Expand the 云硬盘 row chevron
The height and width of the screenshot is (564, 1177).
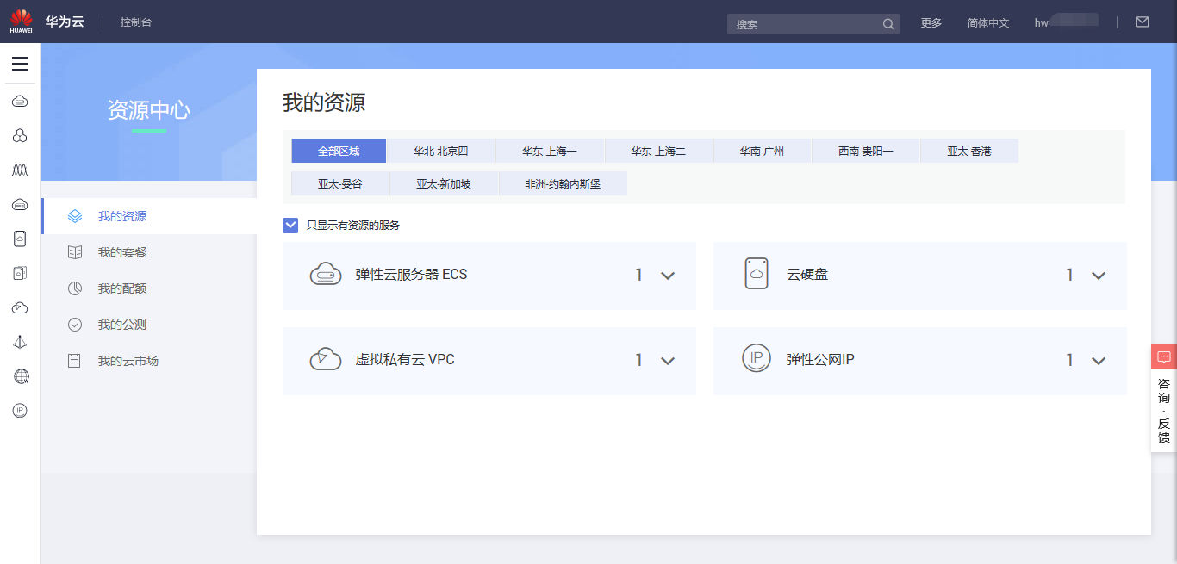1099,276
